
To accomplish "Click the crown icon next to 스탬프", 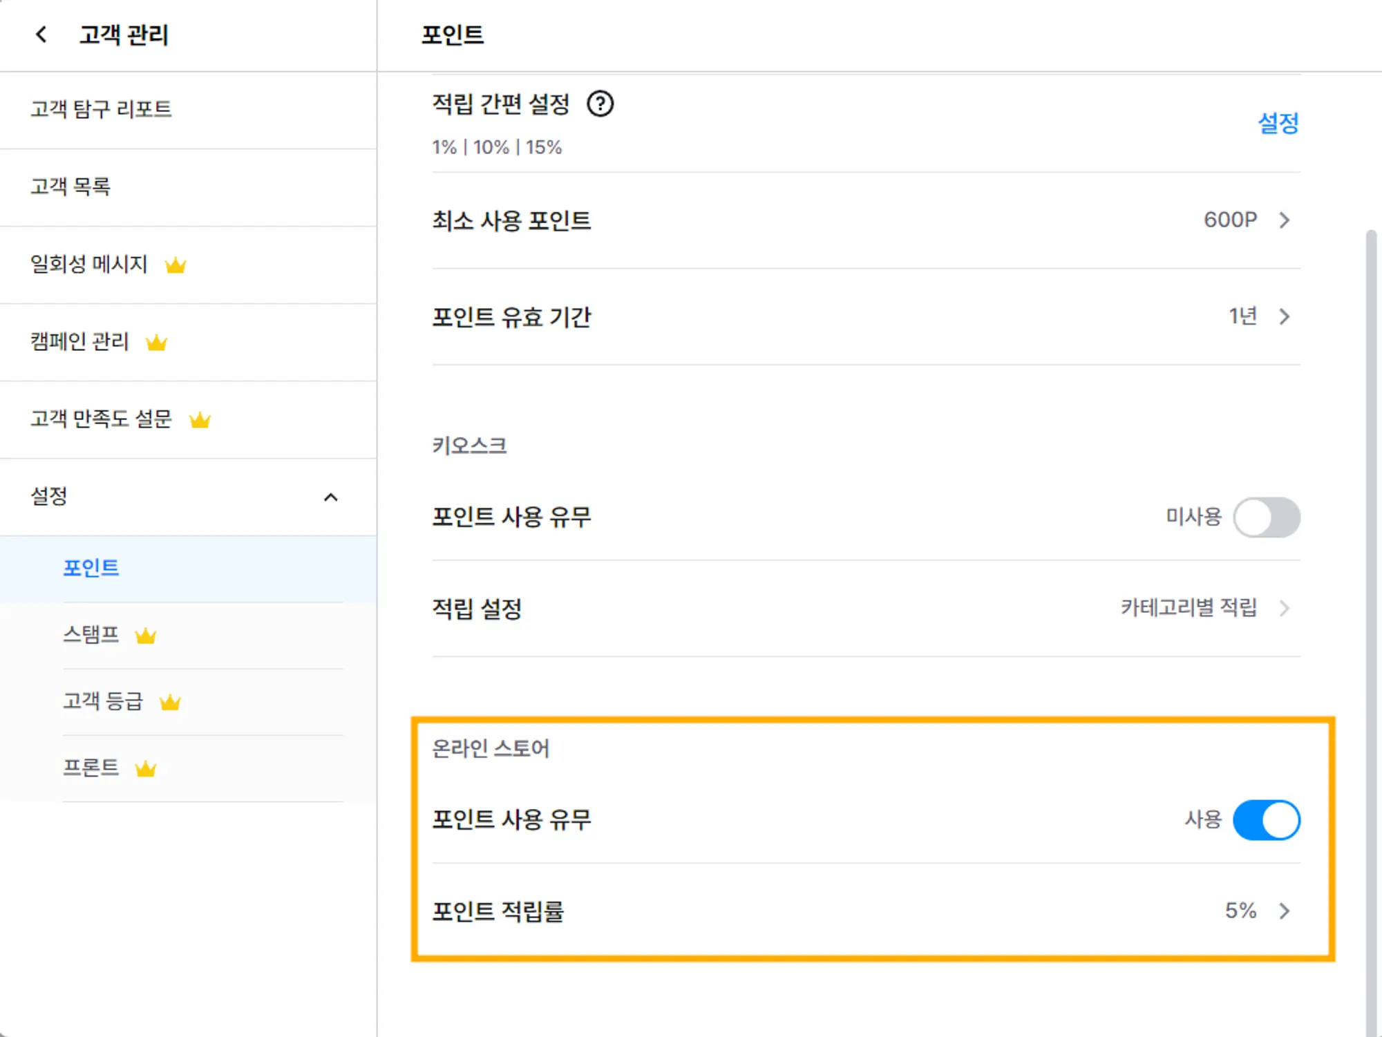I will click(146, 636).
